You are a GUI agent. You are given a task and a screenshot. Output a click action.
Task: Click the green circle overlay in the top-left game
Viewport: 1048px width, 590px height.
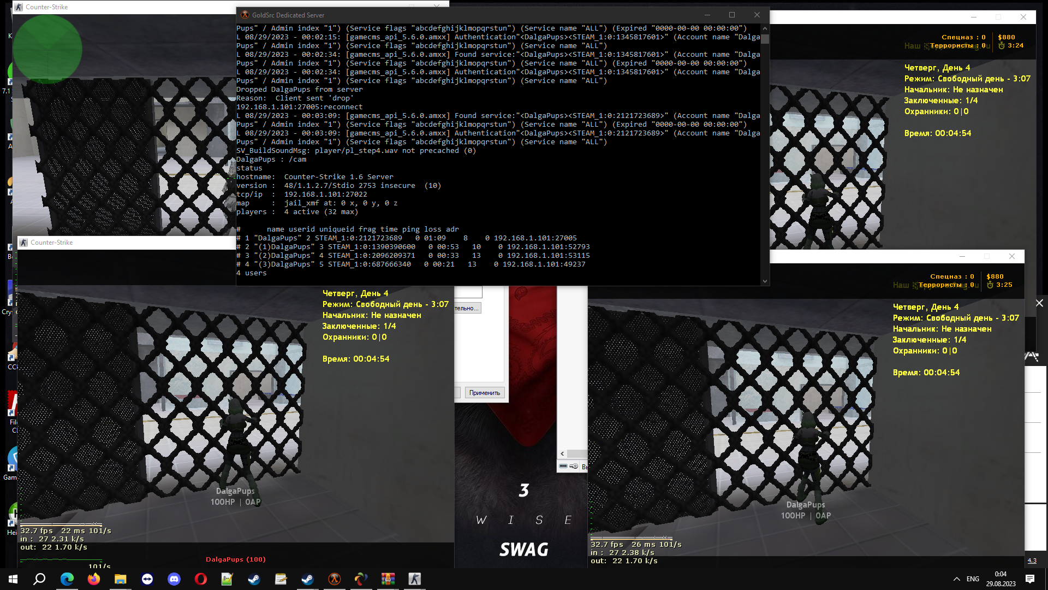(x=47, y=49)
